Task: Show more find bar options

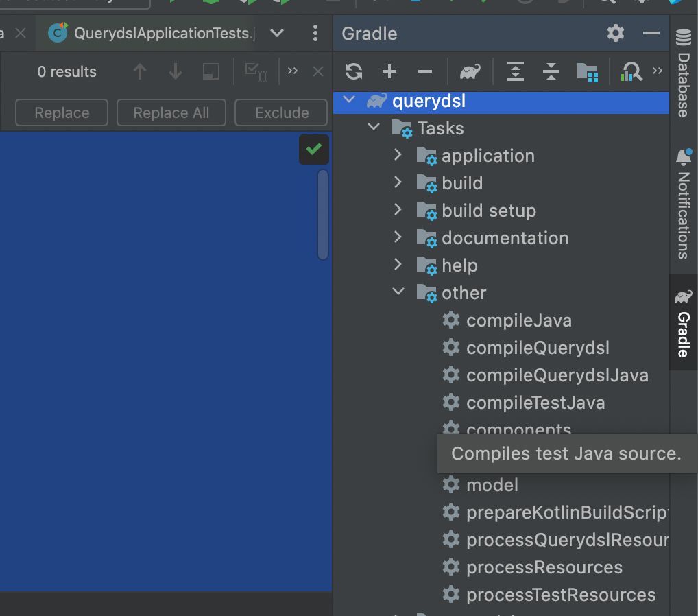Action: [293, 71]
